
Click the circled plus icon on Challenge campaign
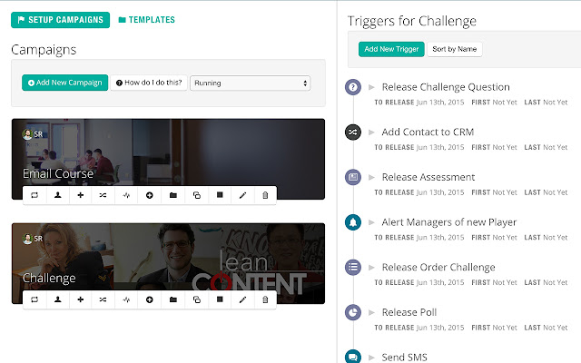[149, 299]
